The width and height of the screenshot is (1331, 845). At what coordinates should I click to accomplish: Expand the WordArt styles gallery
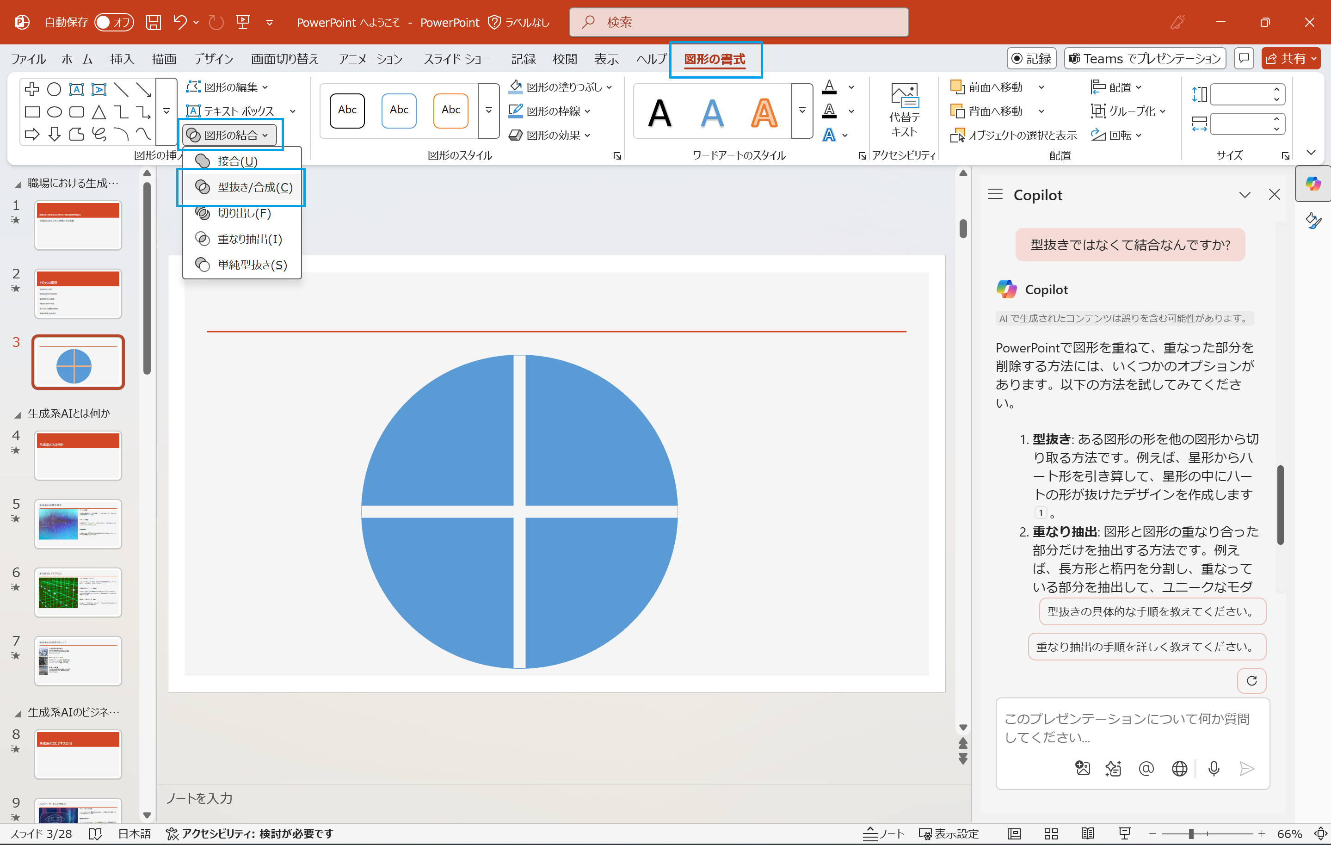click(x=802, y=110)
